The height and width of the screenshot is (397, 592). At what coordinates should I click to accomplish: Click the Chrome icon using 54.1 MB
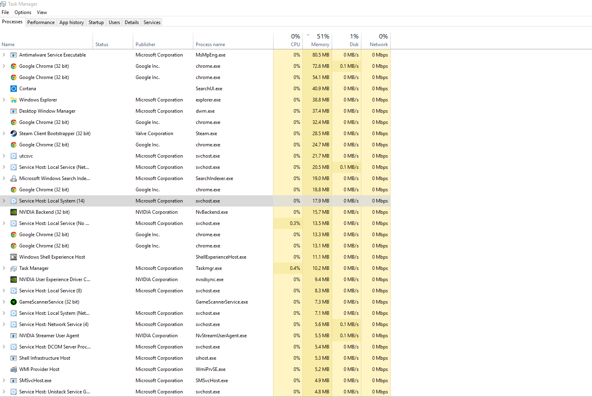coord(14,77)
